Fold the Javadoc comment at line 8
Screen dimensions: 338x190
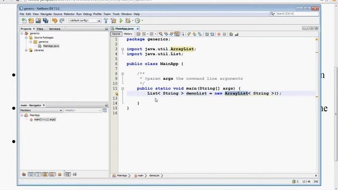point(123,74)
